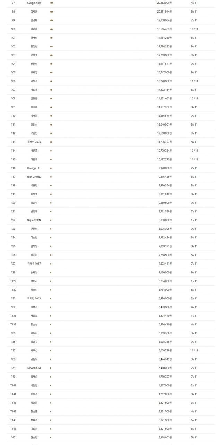Click the earnings bar for rank 97
The width and height of the screenshot is (222, 445).
pos(52,3)
